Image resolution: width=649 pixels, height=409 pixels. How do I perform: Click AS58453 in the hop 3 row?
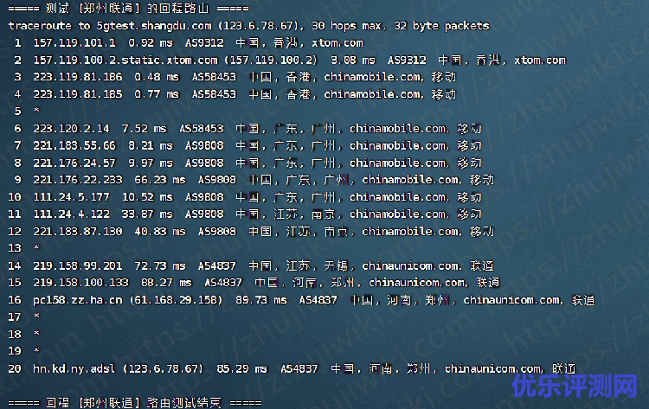click(214, 77)
